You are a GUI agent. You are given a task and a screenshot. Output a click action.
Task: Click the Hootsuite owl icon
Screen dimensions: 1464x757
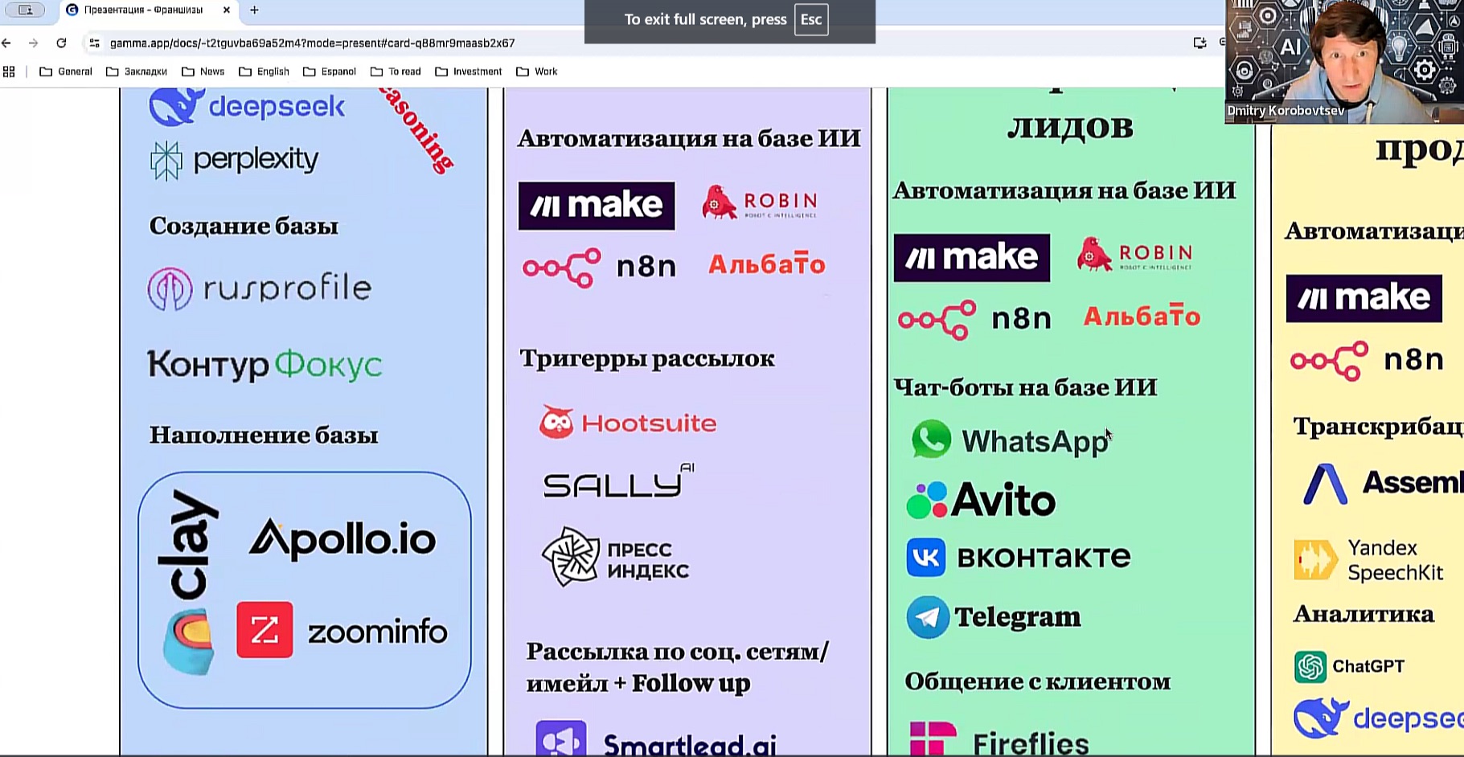pyautogui.click(x=556, y=422)
